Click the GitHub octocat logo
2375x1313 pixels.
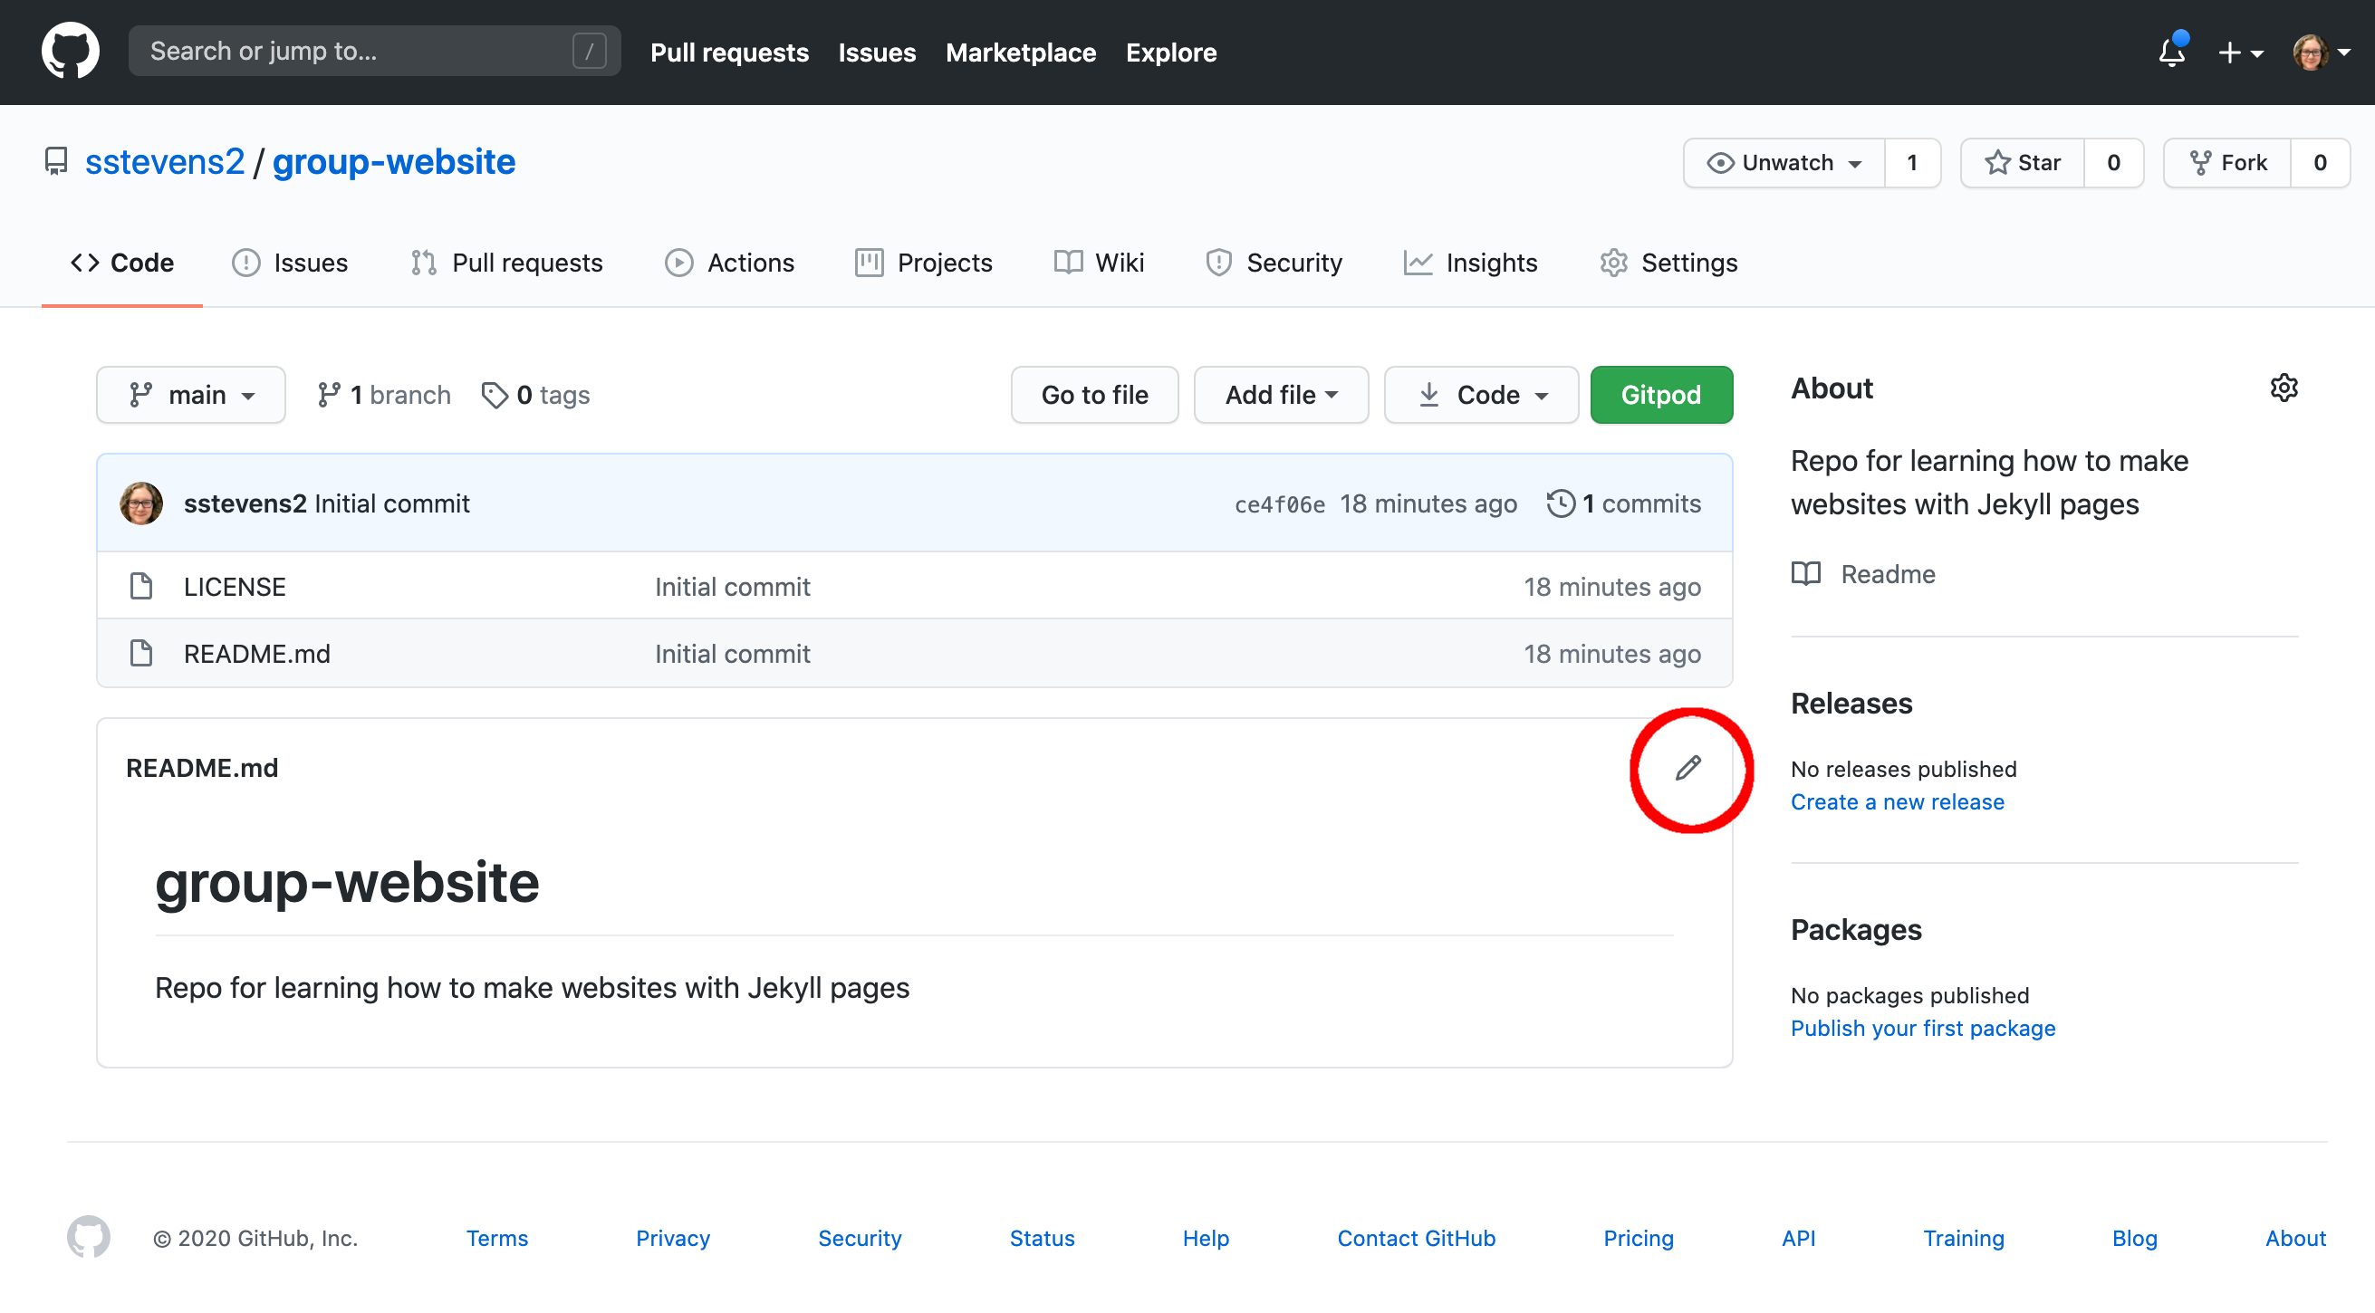point(70,51)
